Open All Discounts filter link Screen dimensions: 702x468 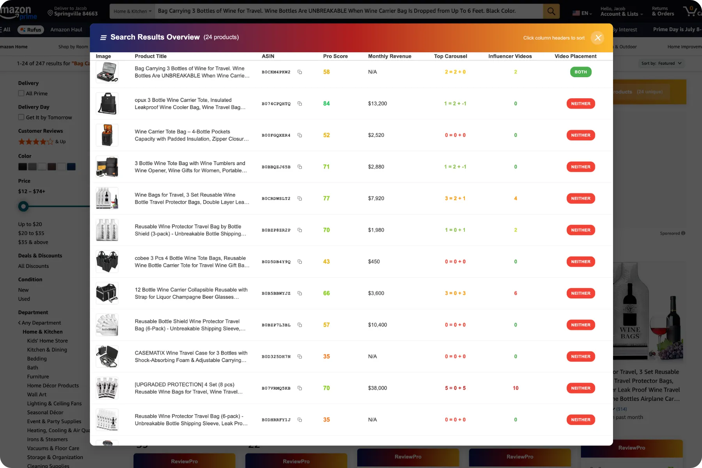point(34,266)
